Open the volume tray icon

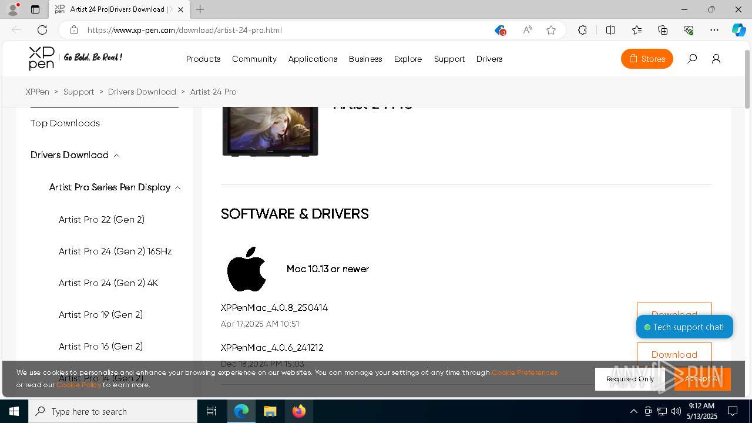(676, 411)
